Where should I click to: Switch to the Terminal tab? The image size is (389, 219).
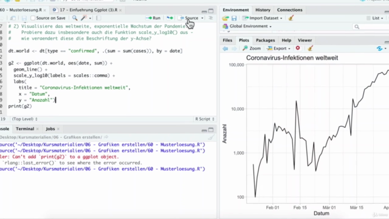(25, 128)
